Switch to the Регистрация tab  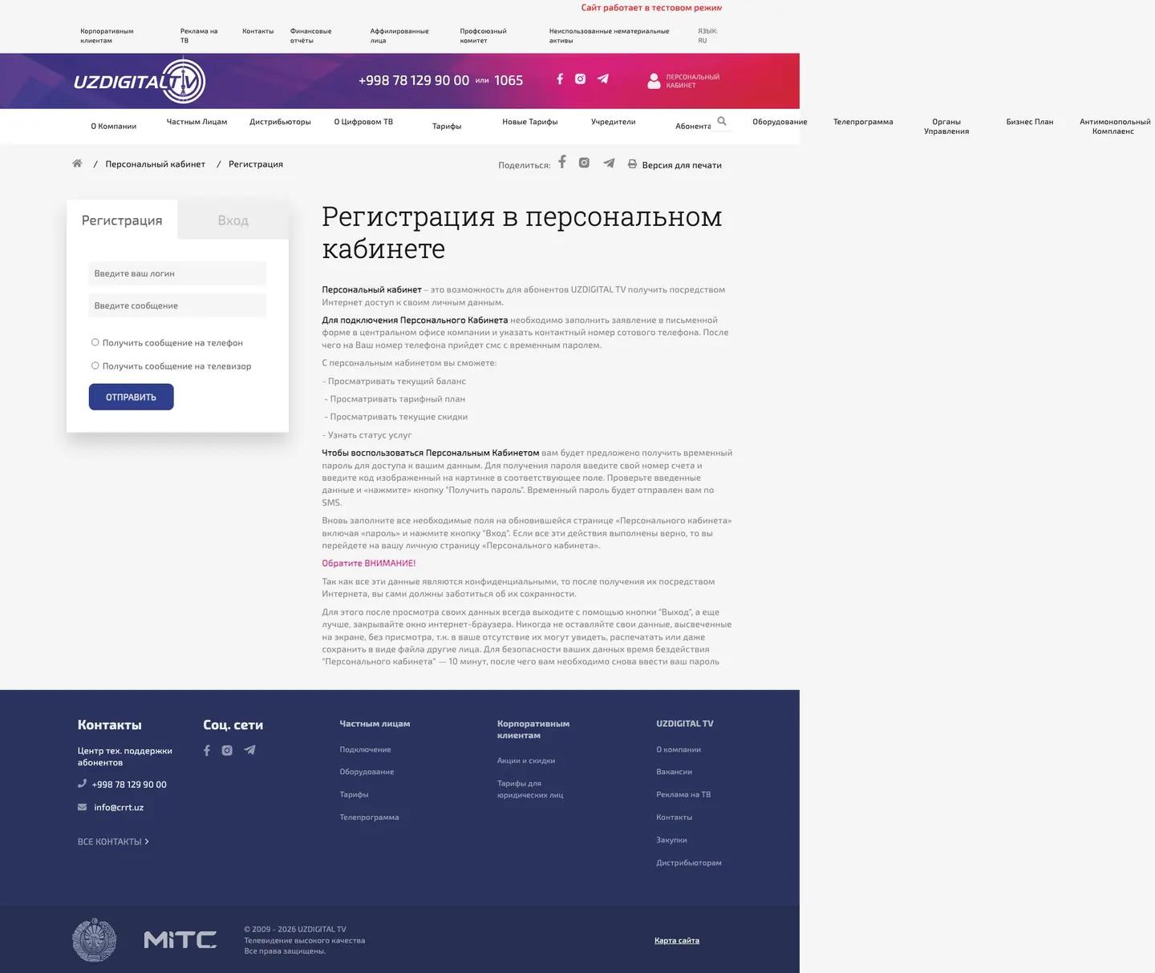(x=122, y=220)
